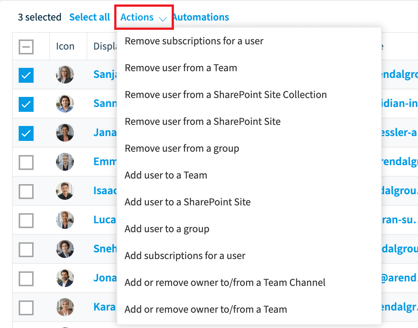Choose Remove user from a Team
Image resolution: width=418 pixels, height=328 pixels.
pos(249,68)
